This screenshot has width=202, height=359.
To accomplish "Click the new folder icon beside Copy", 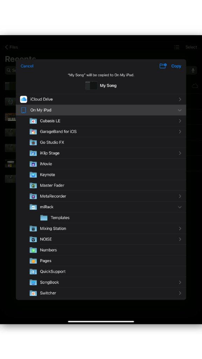I will [163, 66].
